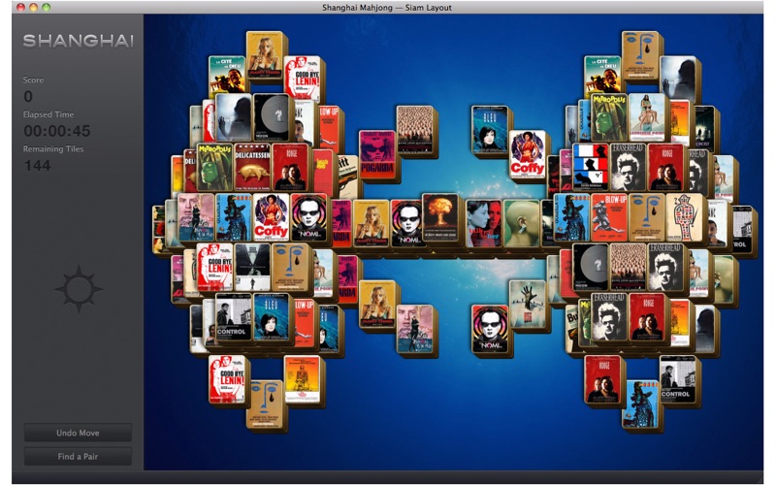The height and width of the screenshot is (485, 776).
Task: Choose the fully visible Pogarda tile
Action: (x=377, y=154)
